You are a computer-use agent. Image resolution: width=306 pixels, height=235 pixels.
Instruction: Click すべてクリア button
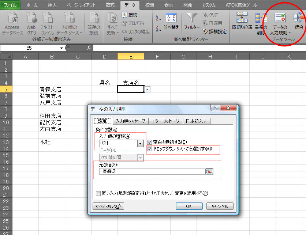(x=108, y=206)
